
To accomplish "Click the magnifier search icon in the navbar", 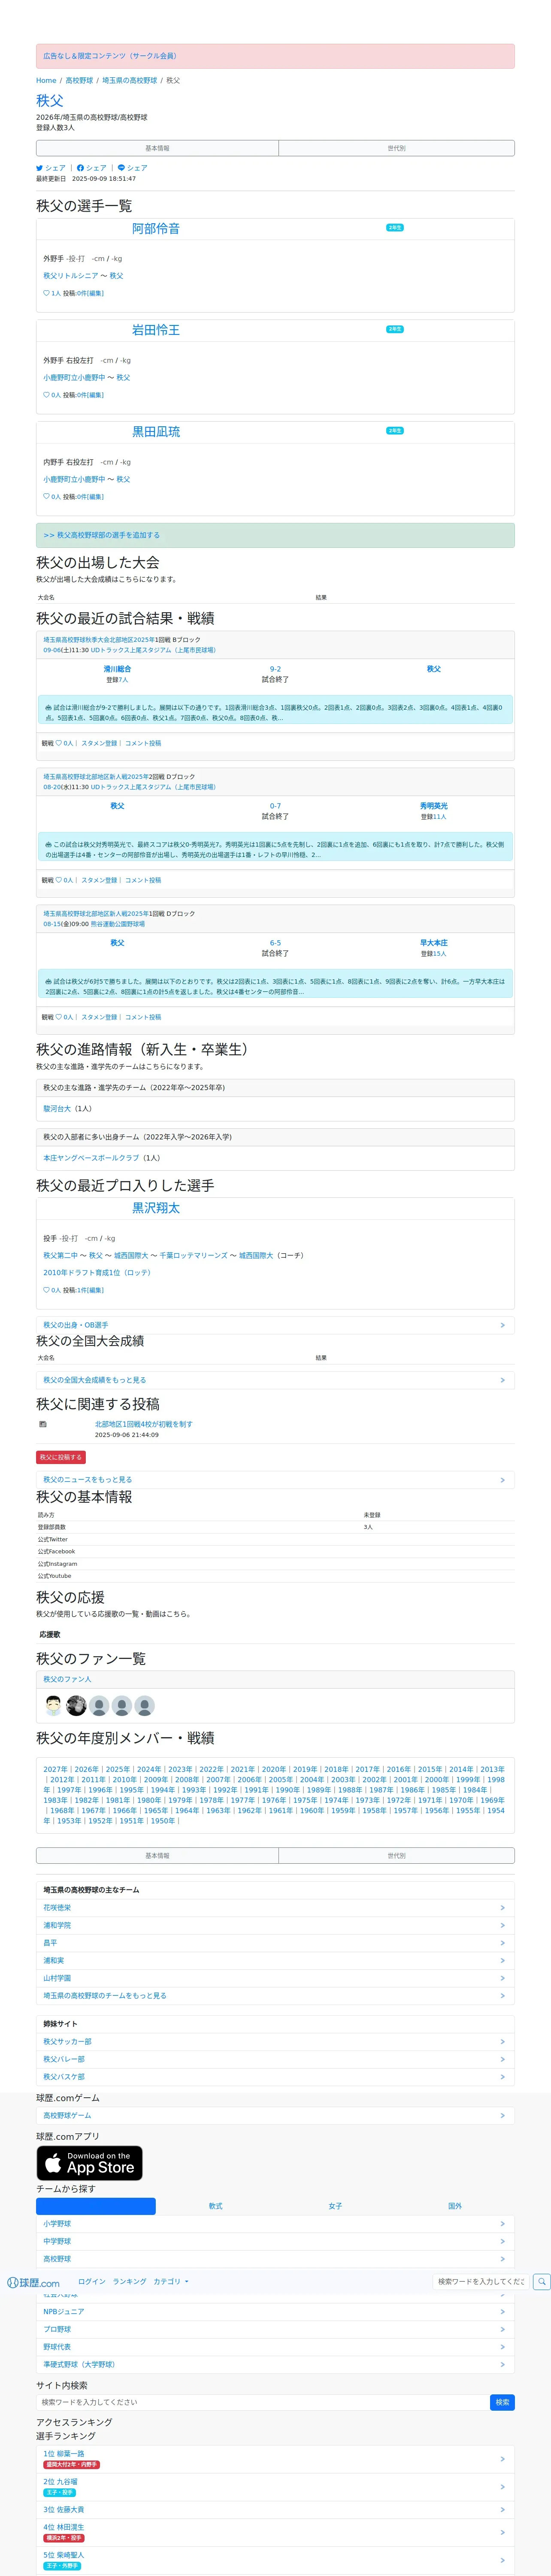I will click(541, 2281).
